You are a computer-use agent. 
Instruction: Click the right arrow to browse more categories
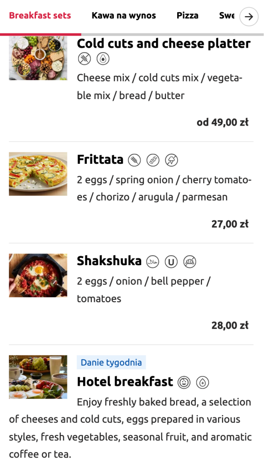pyautogui.click(x=248, y=17)
